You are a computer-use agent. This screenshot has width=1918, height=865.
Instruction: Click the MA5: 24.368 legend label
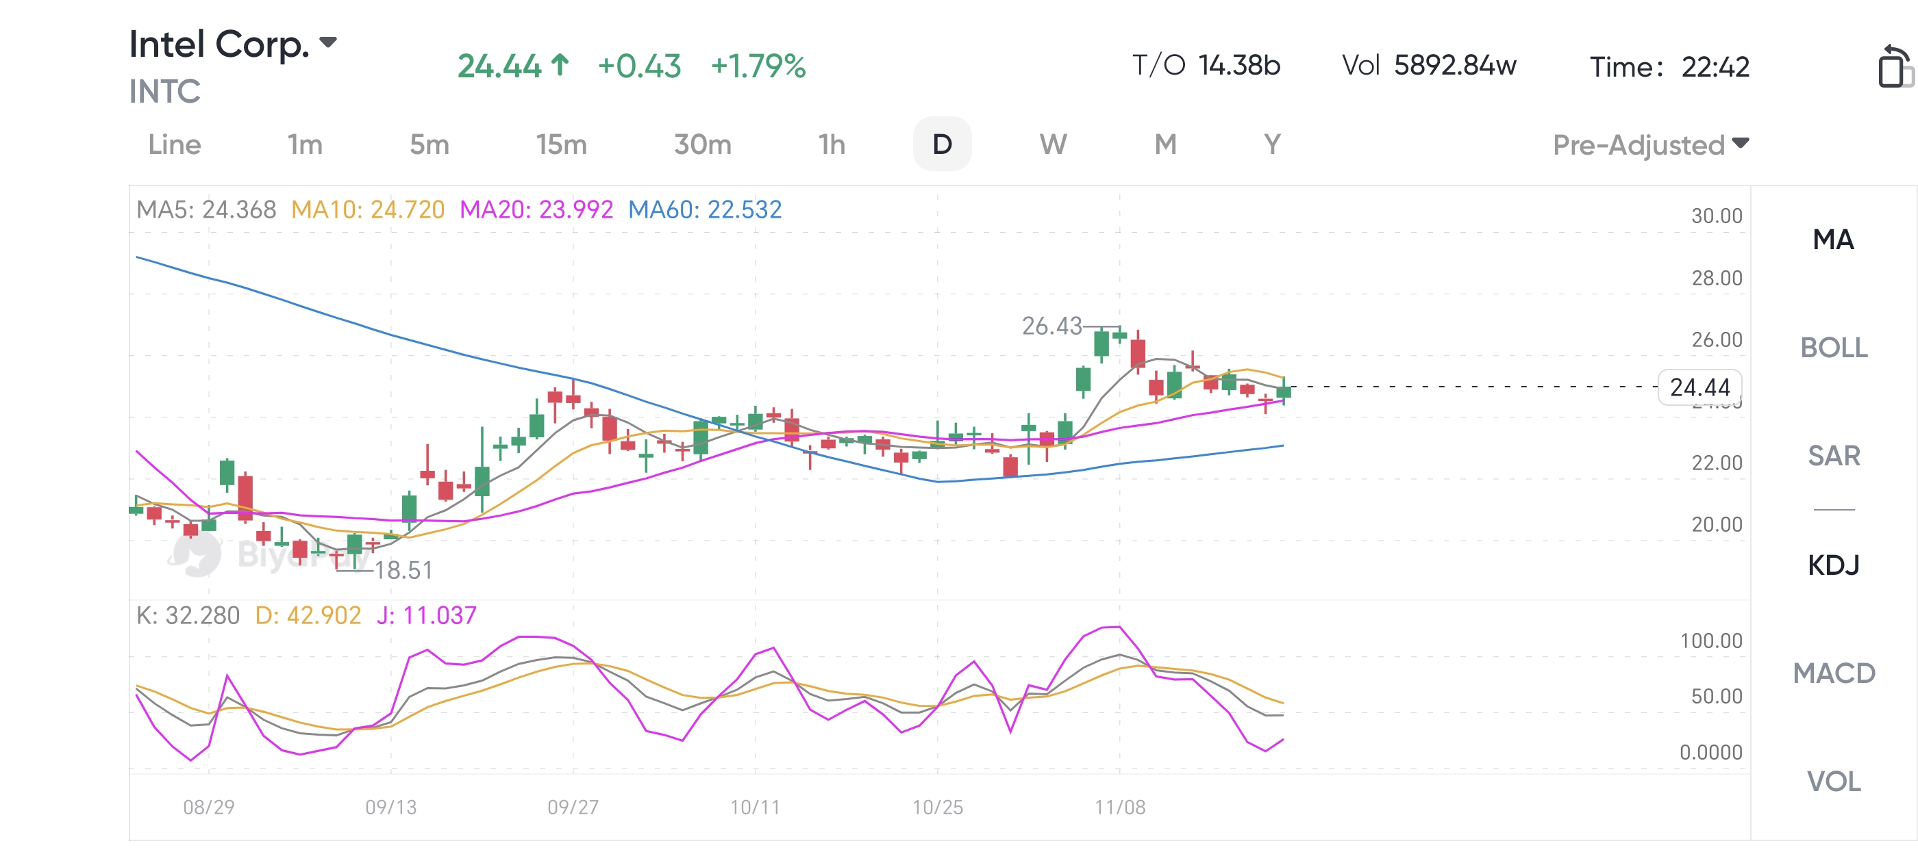pyautogui.click(x=206, y=209)
